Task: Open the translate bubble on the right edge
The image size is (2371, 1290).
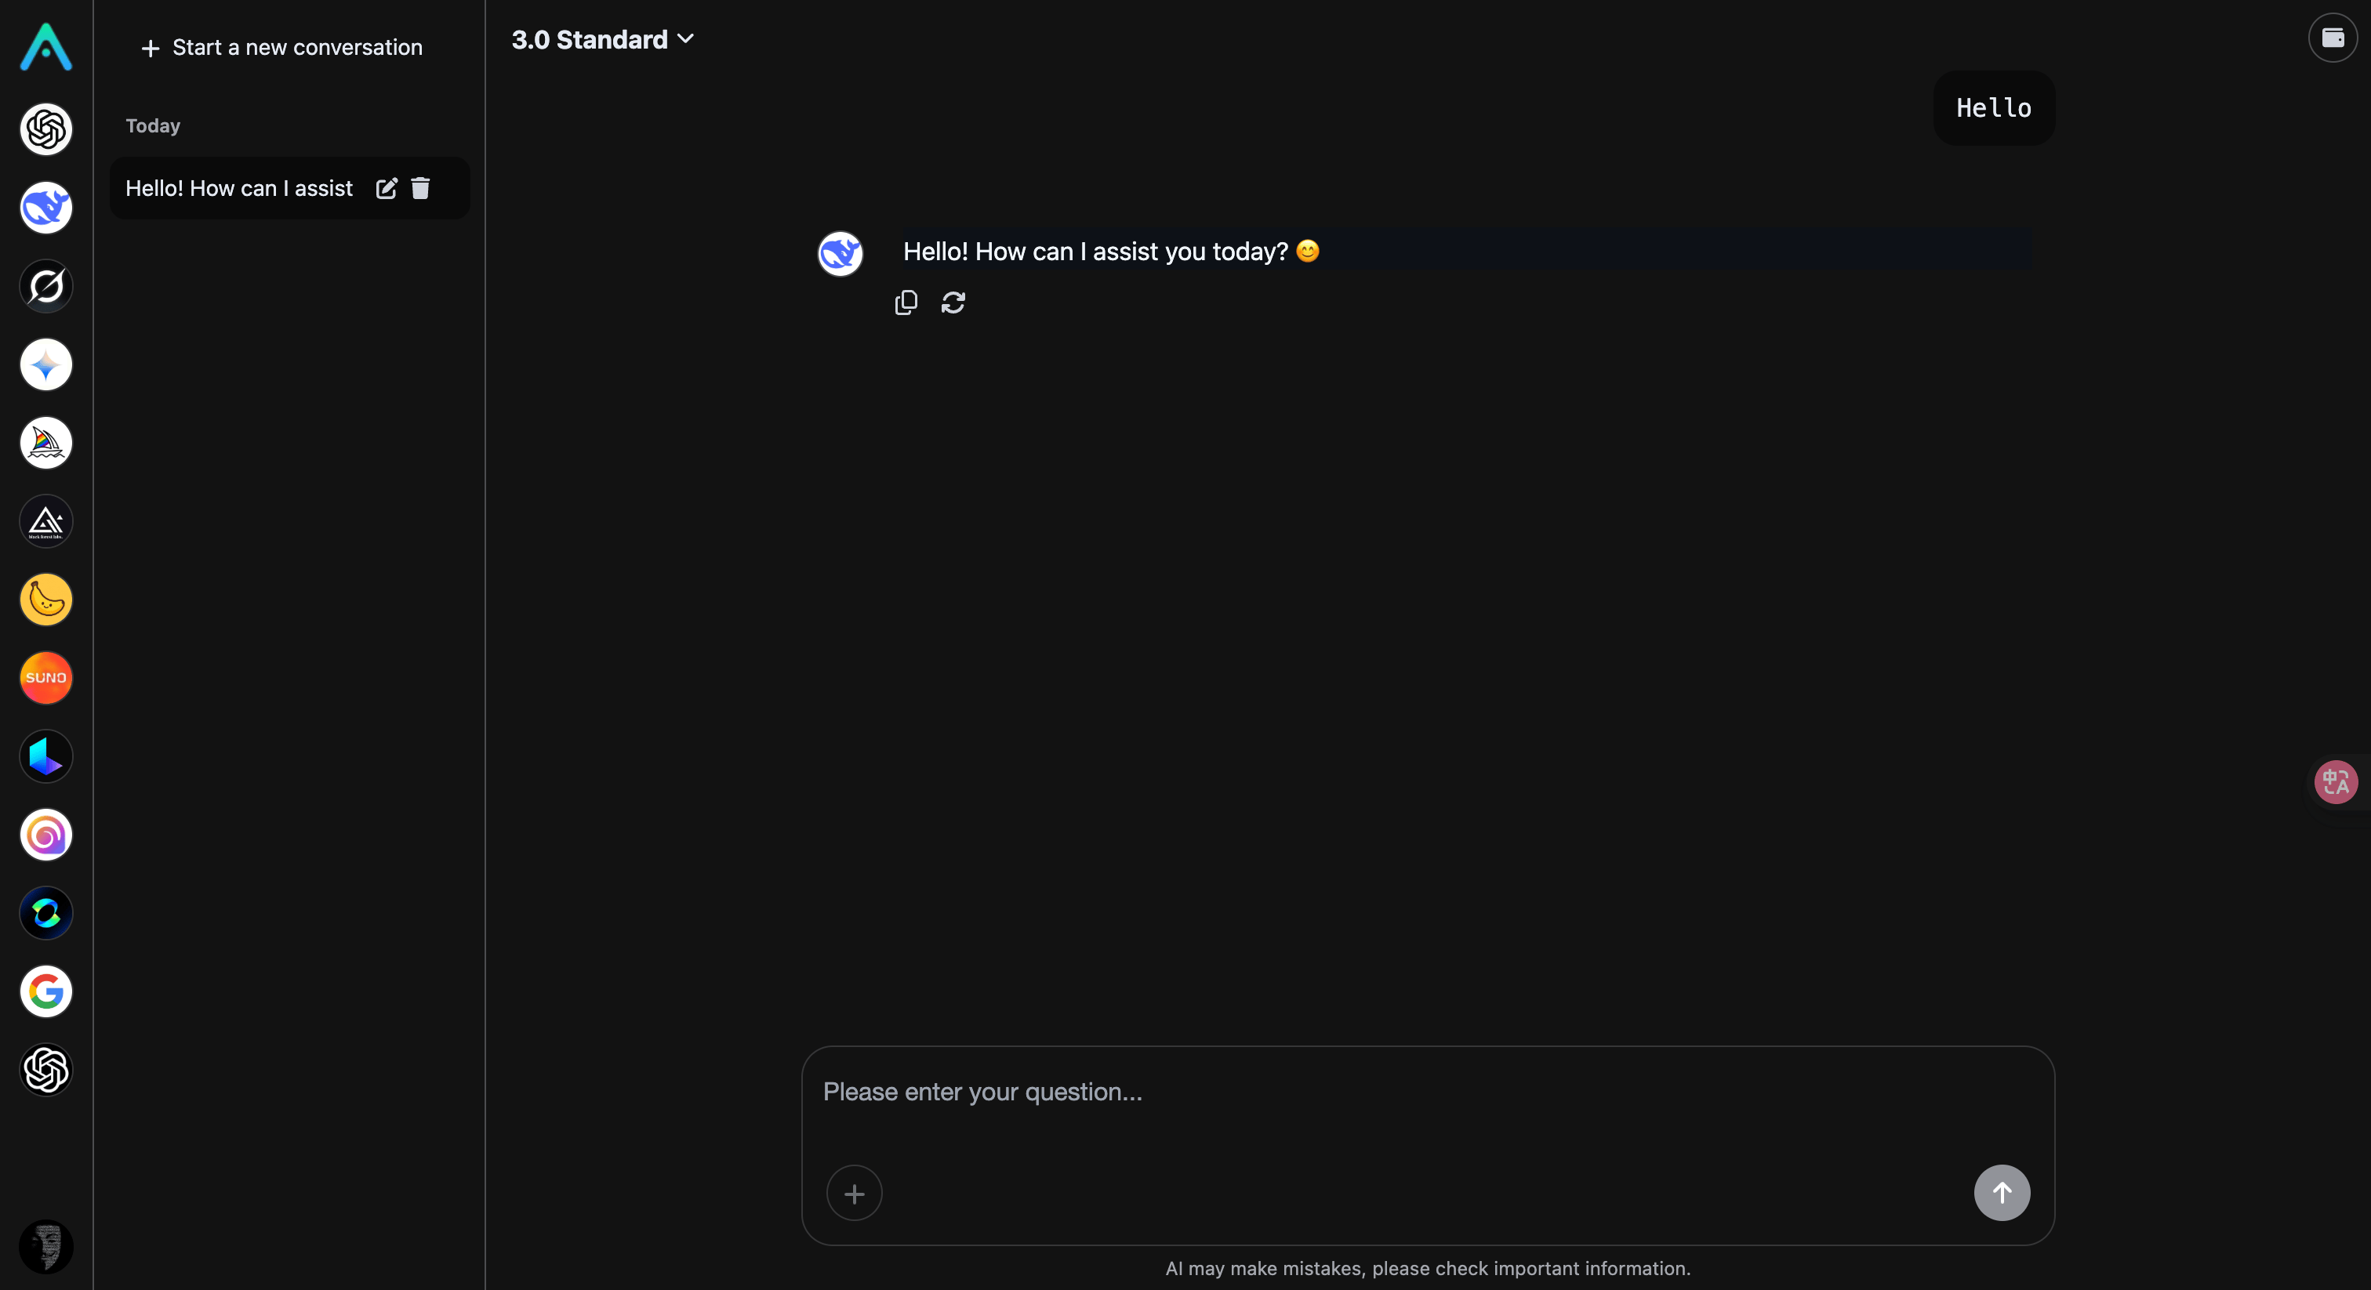Action: tap(2335, 781)
